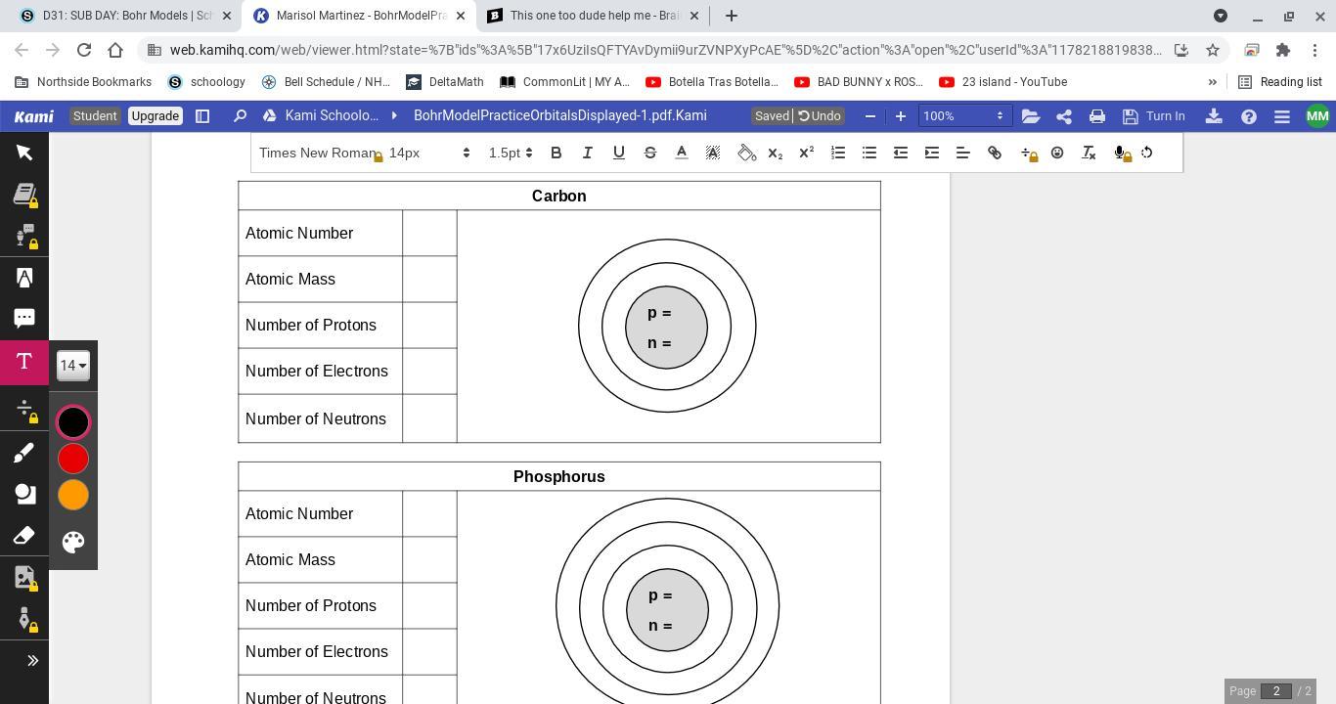Image resolution: width=1336 pixels, height=704 pixels.
Task: Click the rotate text box icon
Action: point(1146,153)
